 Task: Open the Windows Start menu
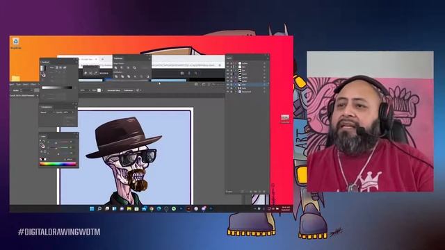pos(92,209)
